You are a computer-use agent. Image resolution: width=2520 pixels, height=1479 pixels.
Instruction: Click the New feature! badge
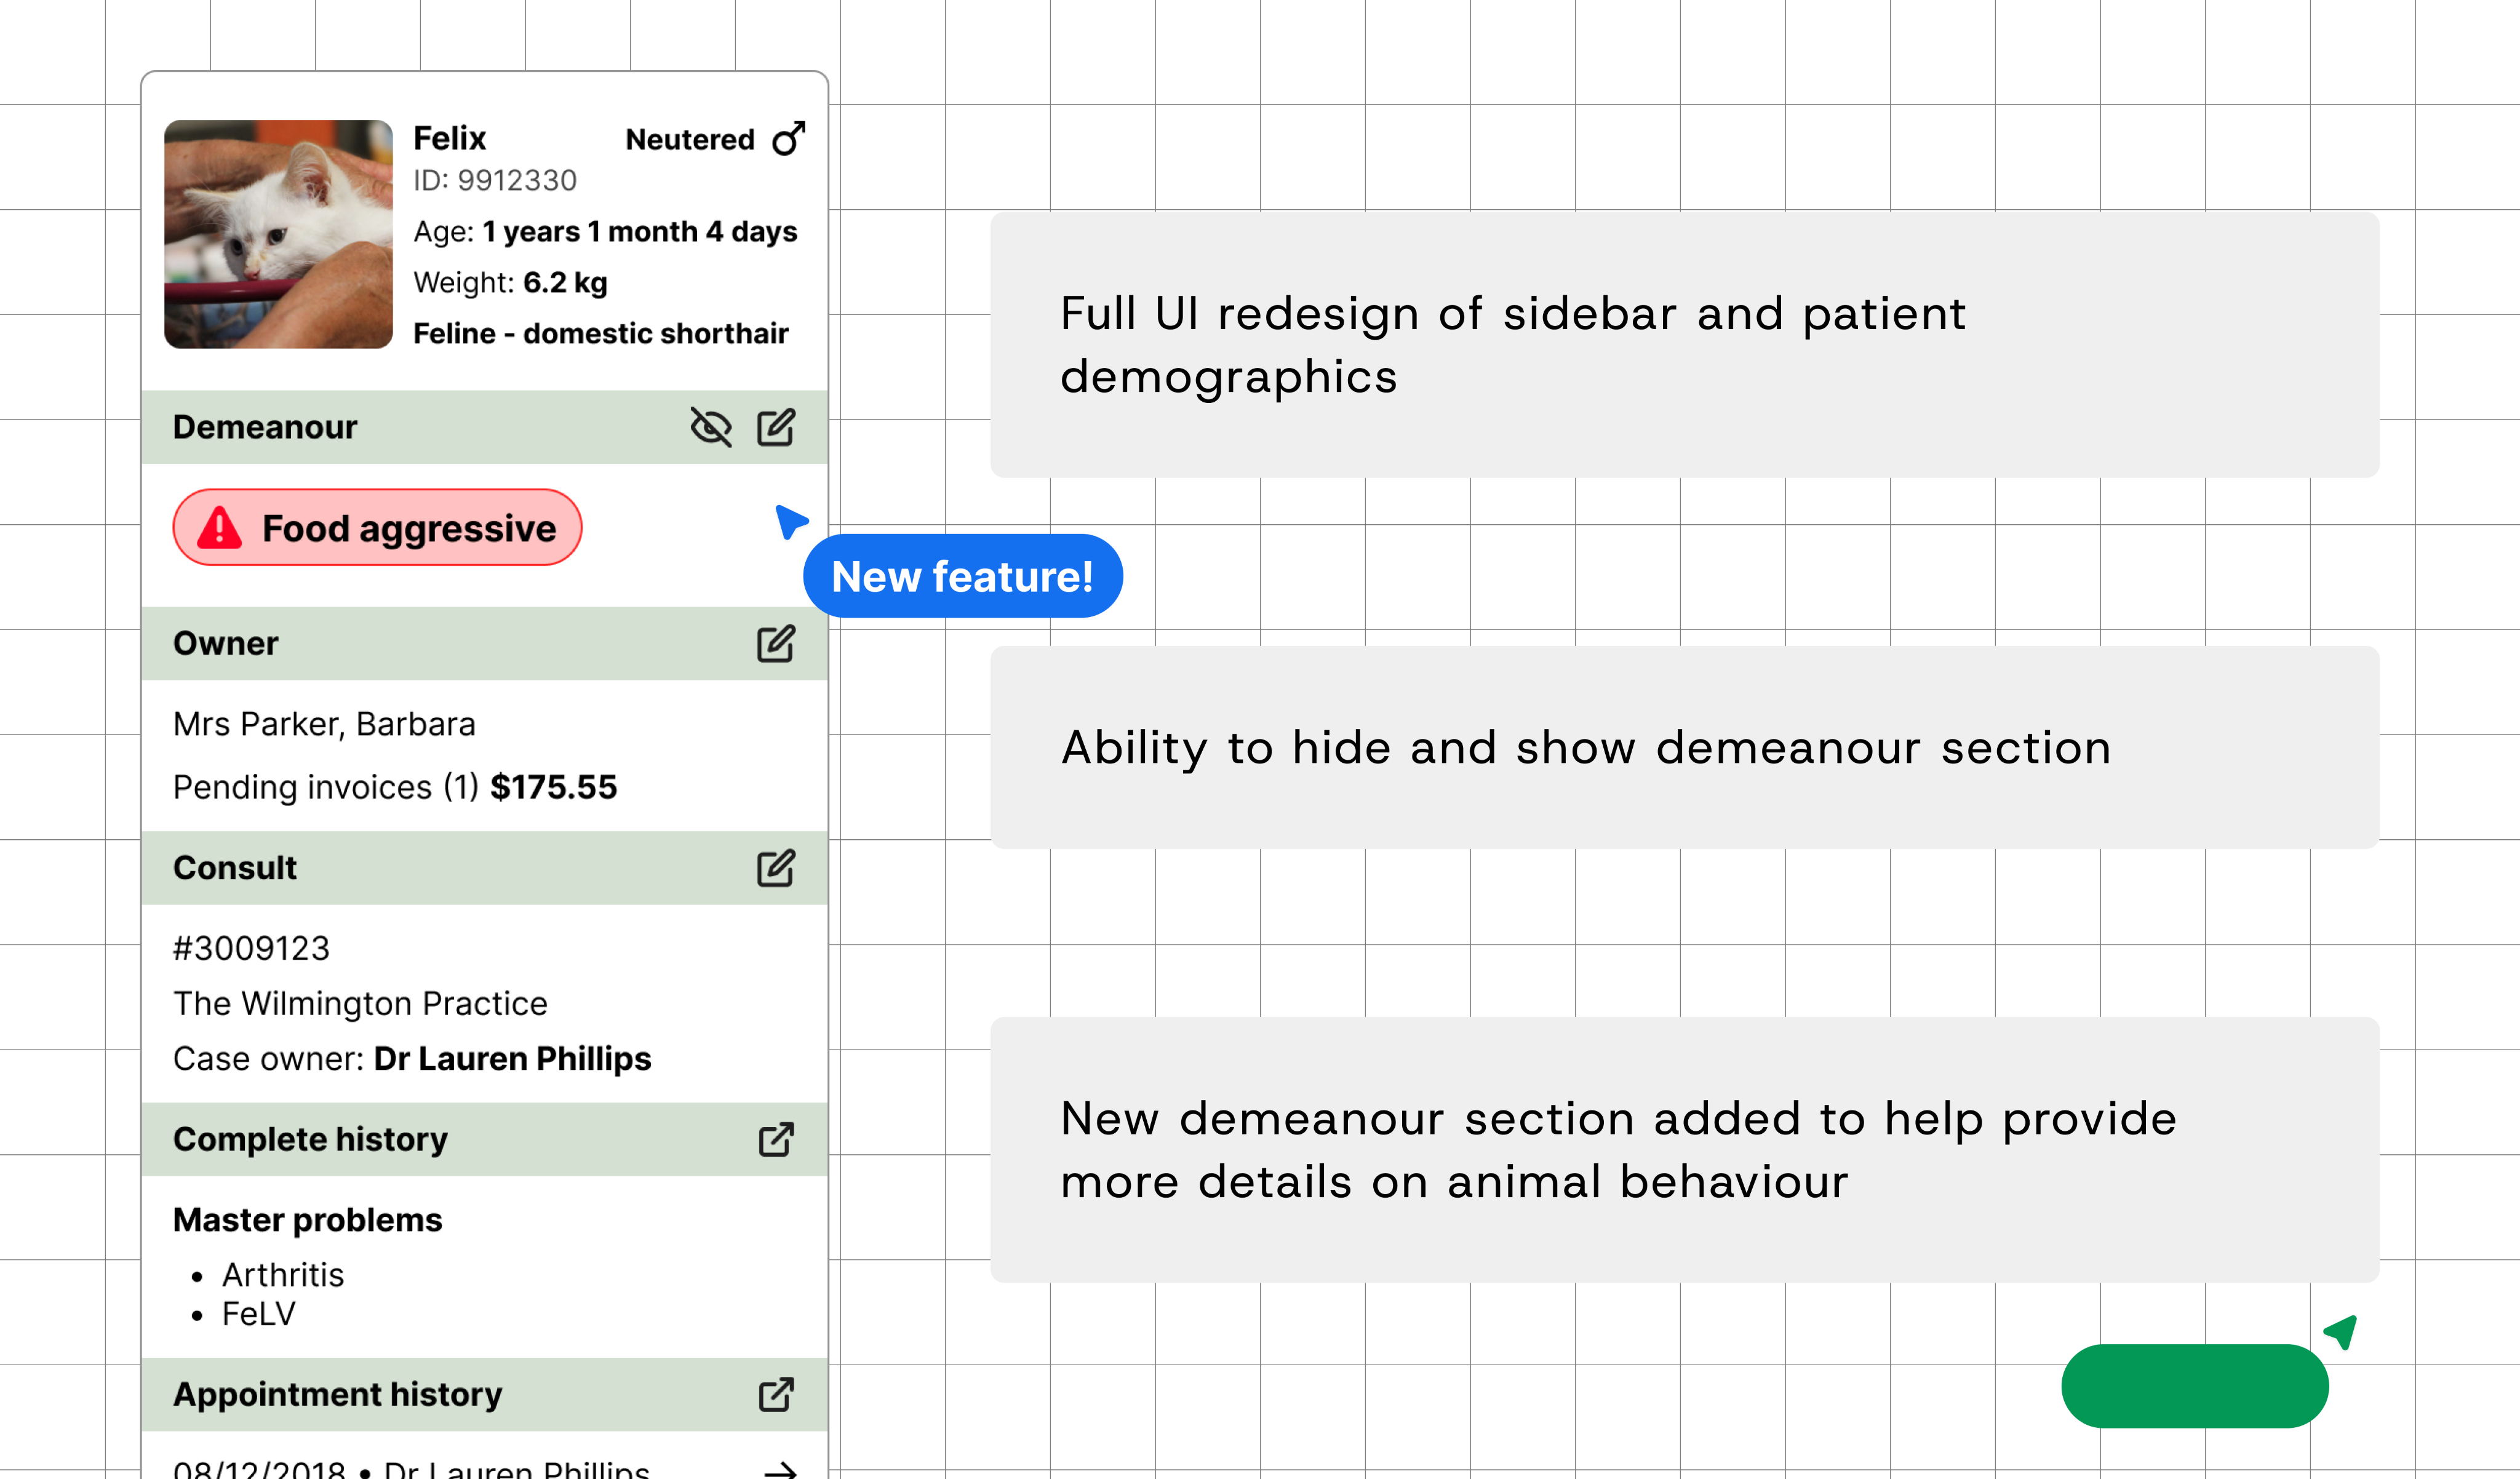pos(962,576)
